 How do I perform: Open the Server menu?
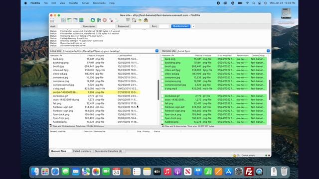pos(85,3)
